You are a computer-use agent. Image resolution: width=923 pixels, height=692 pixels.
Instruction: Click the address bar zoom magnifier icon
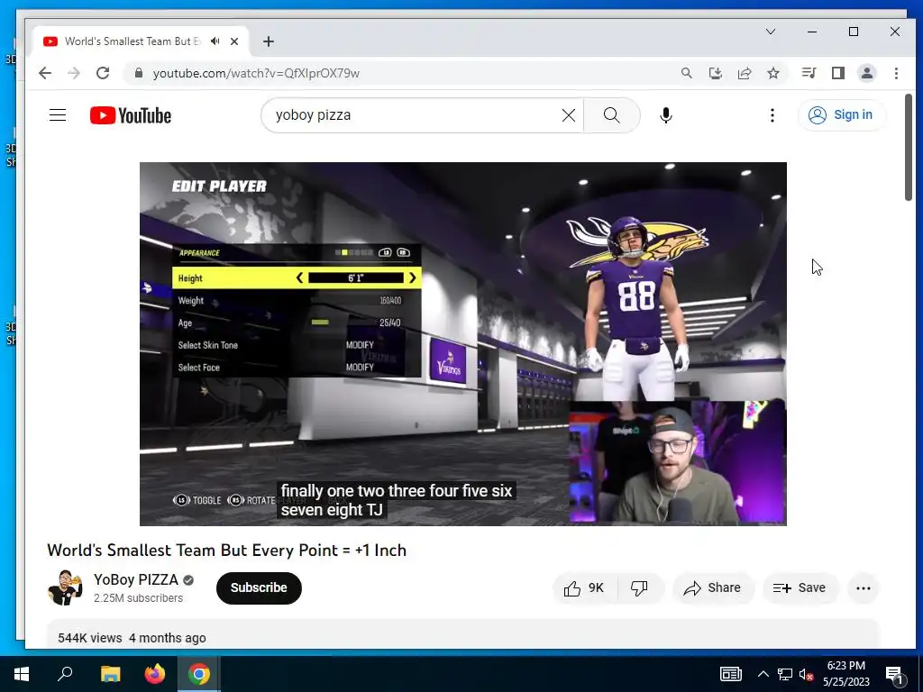coord(686,73)
